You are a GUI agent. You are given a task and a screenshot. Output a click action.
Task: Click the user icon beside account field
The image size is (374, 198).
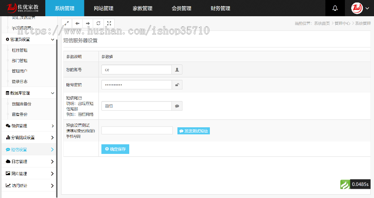(x=177, y=69)
